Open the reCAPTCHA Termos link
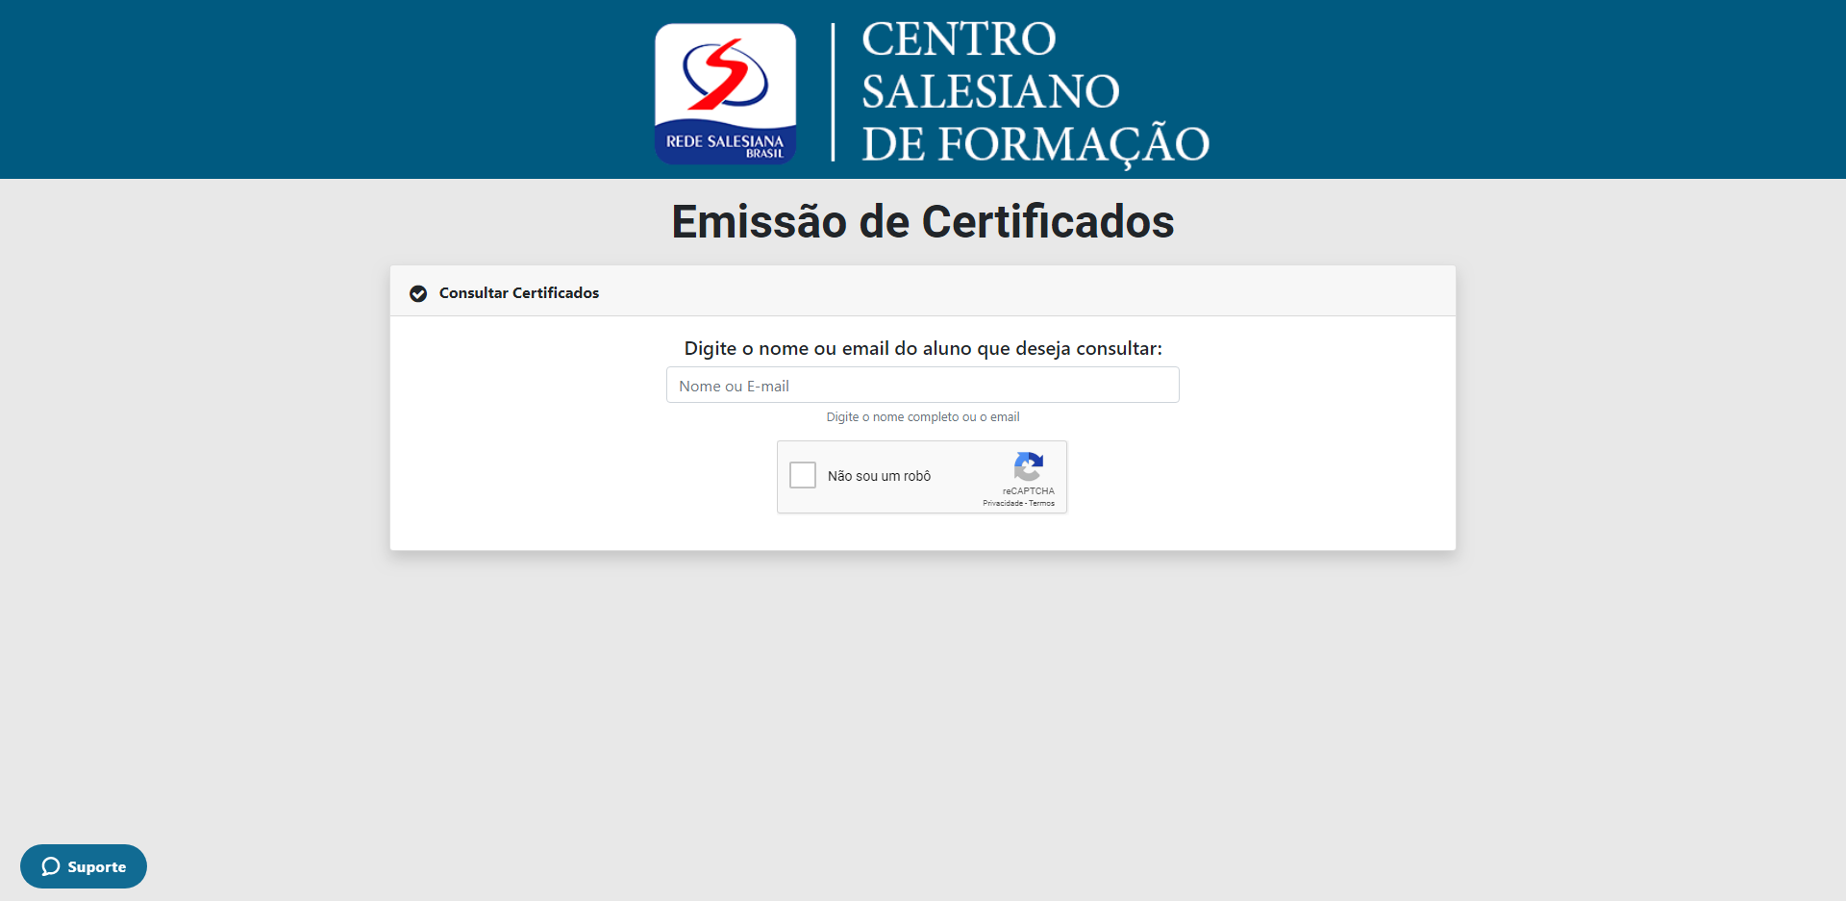 (1040, 502)
